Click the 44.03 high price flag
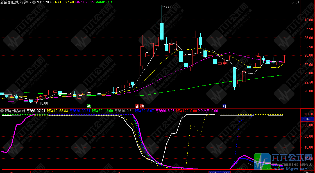Viewport: 315px width, 173px height. 170,7
